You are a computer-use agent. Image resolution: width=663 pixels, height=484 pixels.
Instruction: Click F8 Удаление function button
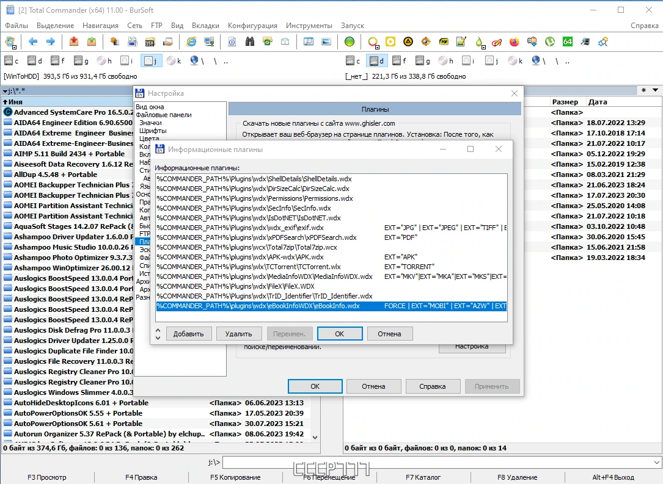coord(517,477)
